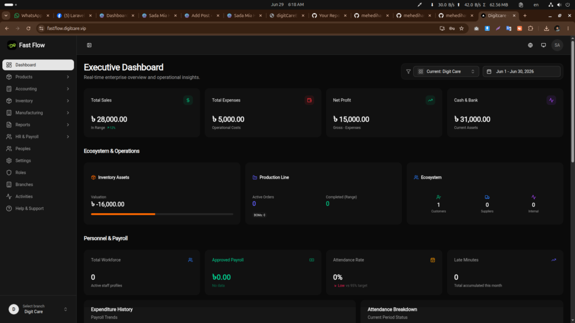Click the Inventory valuation progress bar
Image resolution: width=575 pixels, height=323 pixels.
(162, 214)
